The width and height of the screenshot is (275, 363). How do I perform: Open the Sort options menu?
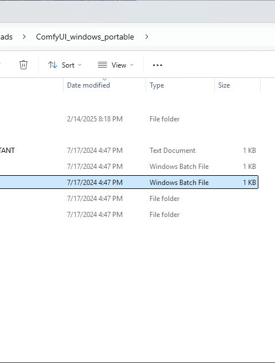tap(65, 65)
